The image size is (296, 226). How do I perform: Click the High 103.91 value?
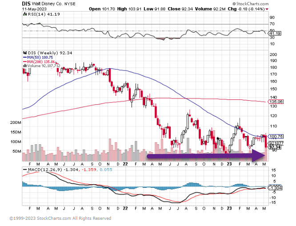coord(129,9)
